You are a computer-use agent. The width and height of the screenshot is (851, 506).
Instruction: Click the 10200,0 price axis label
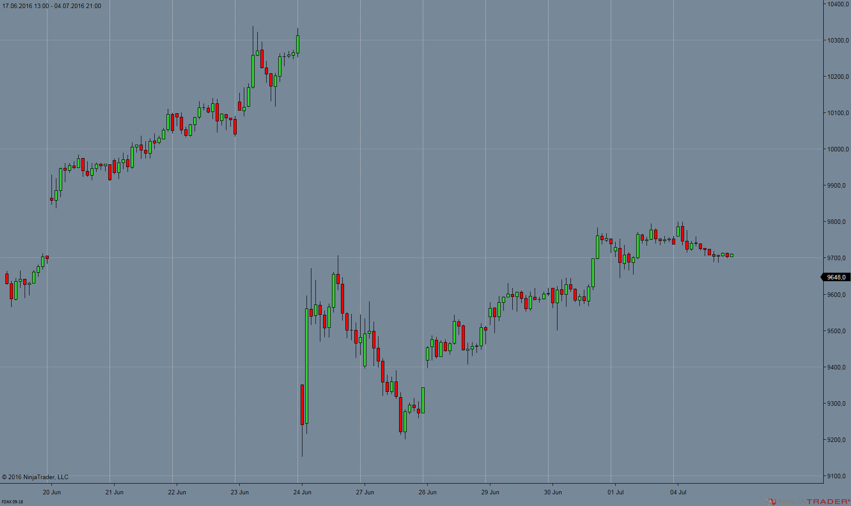[x=838, y=77]
